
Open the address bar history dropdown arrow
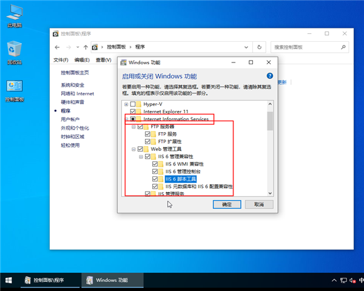[x=250, y=47]
